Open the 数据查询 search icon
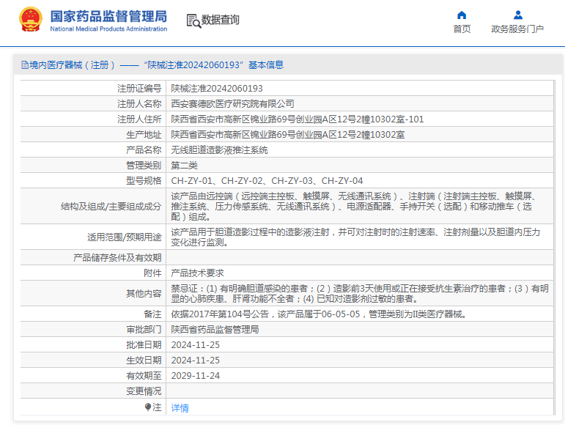This screenshot has height=425, width=565. [x=193, y=21]
